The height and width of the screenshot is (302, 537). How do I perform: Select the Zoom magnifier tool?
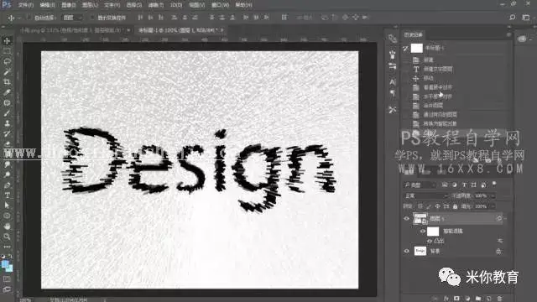[7, 237]
